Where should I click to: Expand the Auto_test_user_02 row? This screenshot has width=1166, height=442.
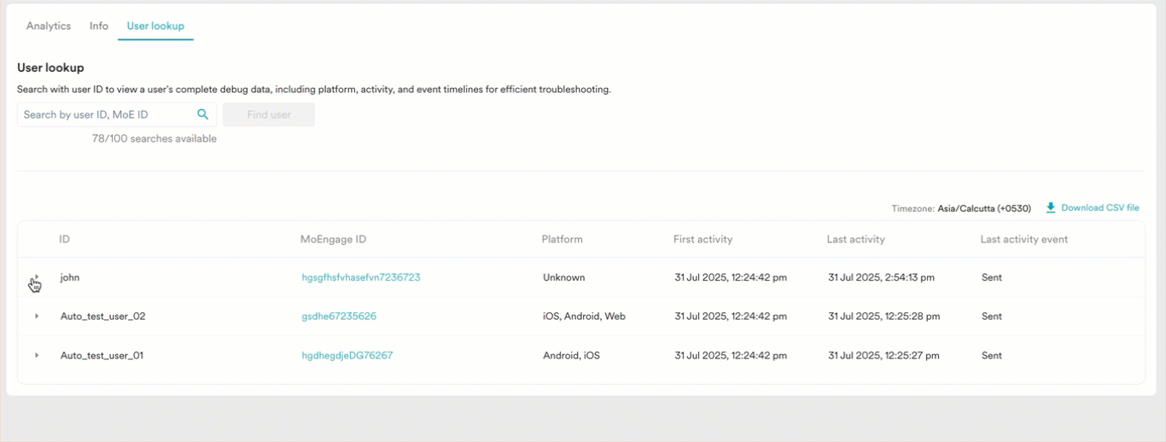click(x=37, y=317)
